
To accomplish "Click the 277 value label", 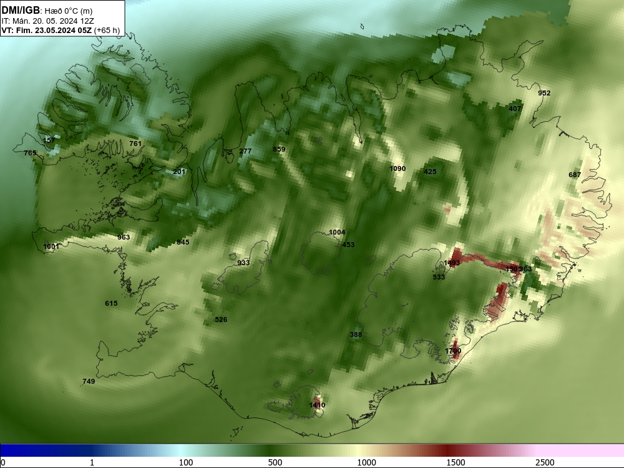I will pyautogui.click(x=245, y=151).
